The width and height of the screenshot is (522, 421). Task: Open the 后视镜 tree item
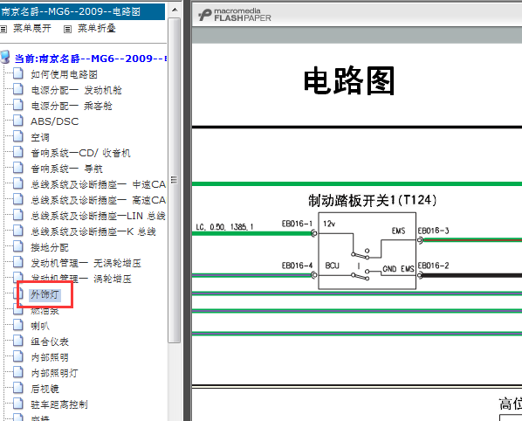tap(45, 389)
